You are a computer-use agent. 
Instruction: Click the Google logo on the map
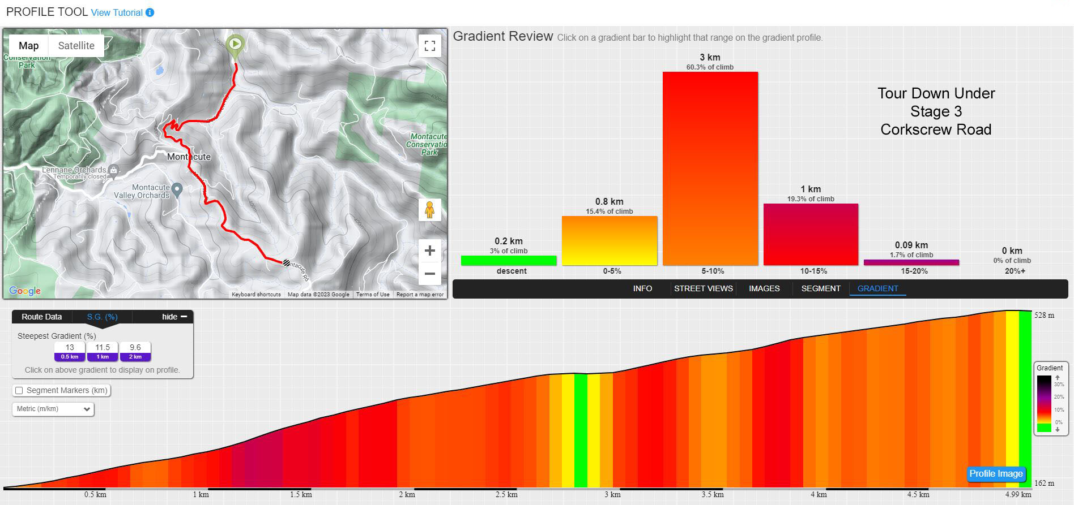pyautogui.click(x=25, y=291)
